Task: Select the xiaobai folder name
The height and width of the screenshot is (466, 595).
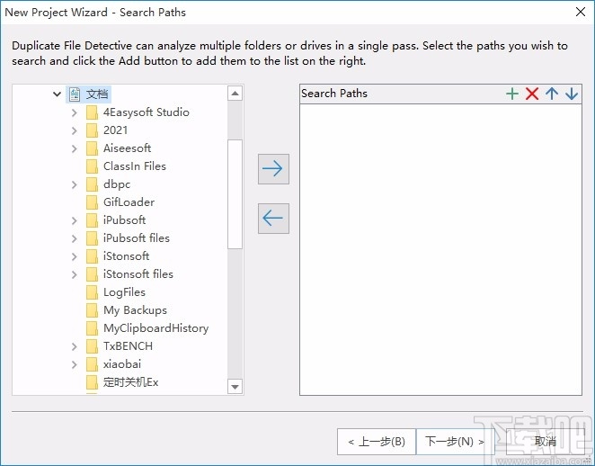Action: point(122,364)
